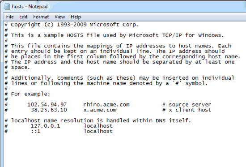This screenshot has height=167, width=246.
Task: Click the ::1 IPv6 address entry
Action: pos(36,131)
